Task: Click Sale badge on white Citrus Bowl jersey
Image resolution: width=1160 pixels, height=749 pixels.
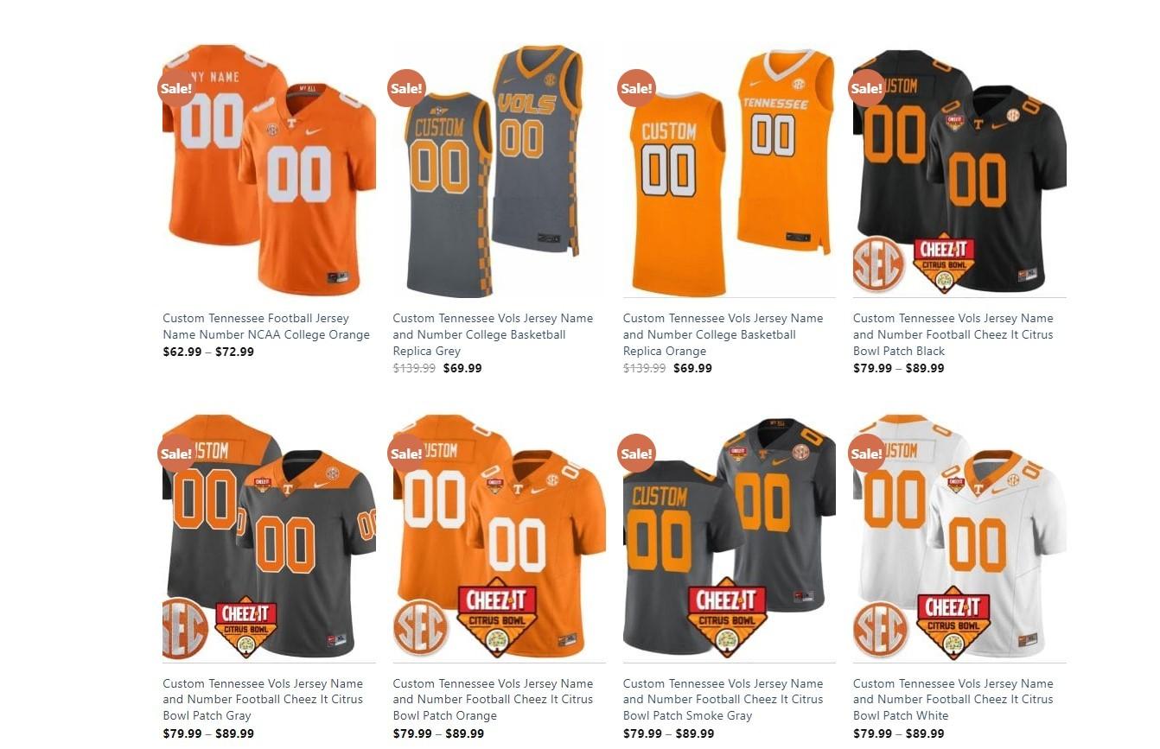Action: [866, 454]
